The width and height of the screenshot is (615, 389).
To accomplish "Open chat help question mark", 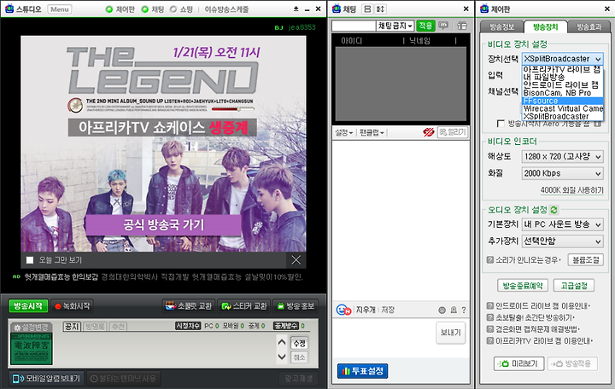I will (x=464, y=310).
